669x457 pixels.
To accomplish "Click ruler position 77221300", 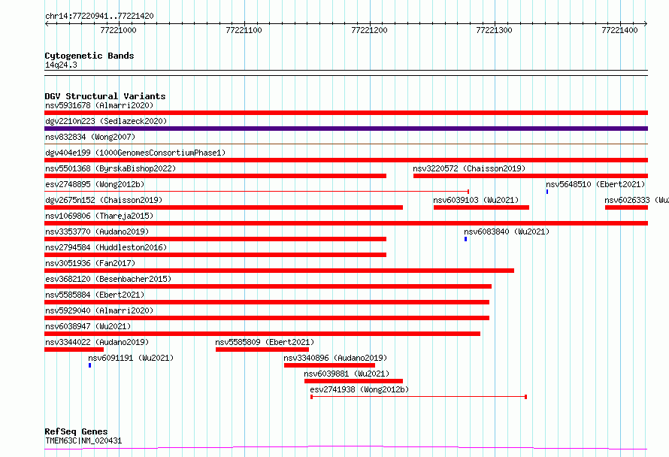I will [x=494, y=30].
